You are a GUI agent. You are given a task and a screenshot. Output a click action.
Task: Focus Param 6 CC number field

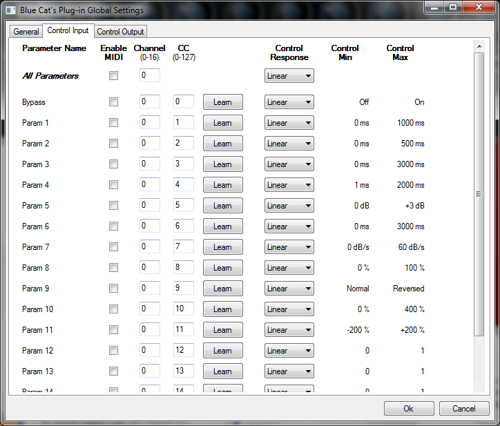tap(183, 226)
